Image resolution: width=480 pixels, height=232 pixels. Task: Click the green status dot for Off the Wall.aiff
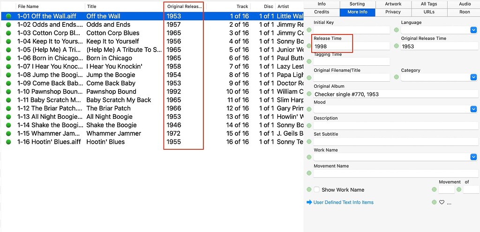[x=8, y=16]
